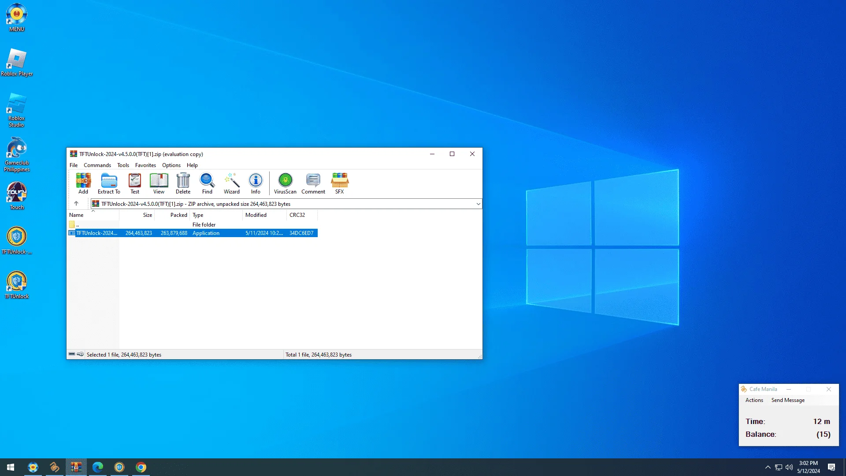Run the Test archive tool

135,183
